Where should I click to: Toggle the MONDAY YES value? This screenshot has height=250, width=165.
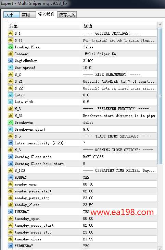pyautogui.click(x=119, y=177)
